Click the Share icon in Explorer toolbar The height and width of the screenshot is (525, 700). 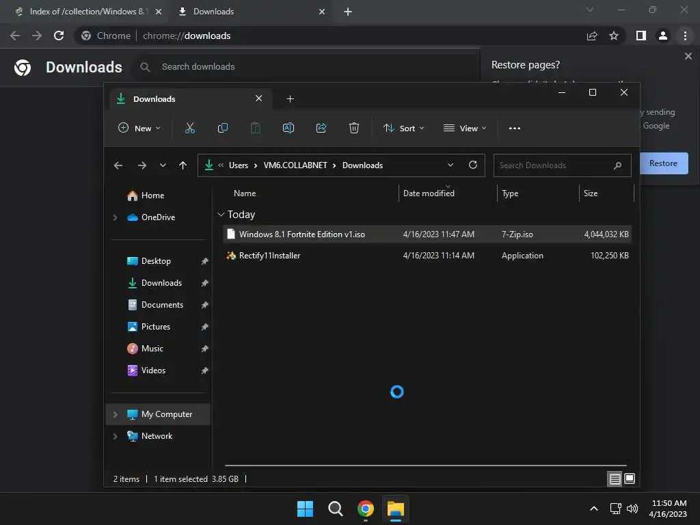coord(321,128)
